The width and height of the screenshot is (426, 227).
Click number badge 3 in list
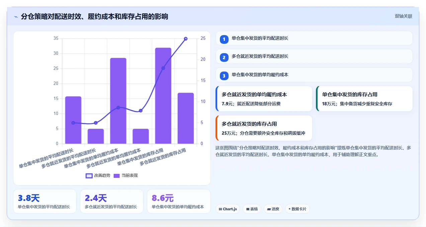coord(224,76)
